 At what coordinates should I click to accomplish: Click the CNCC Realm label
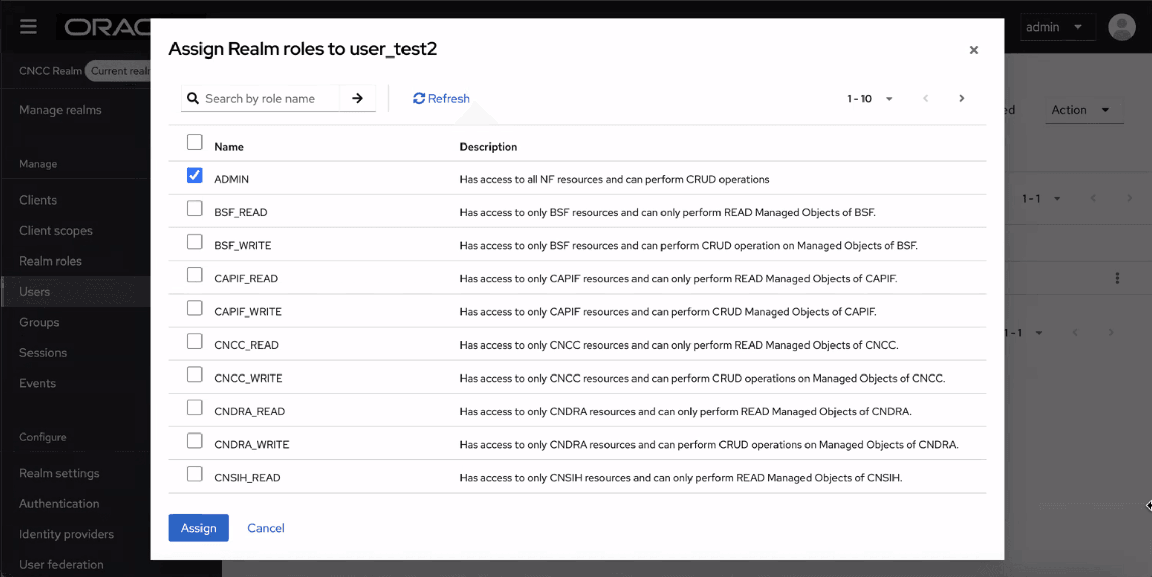tap(50, 71)
